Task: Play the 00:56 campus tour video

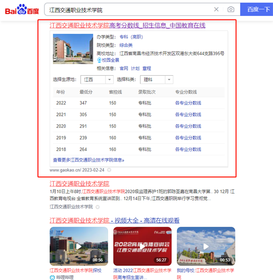Action: pyautogui.click(x=79, y=246)
